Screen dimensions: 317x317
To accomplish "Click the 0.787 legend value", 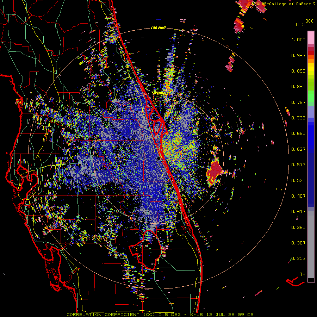I will coord(298,102).
